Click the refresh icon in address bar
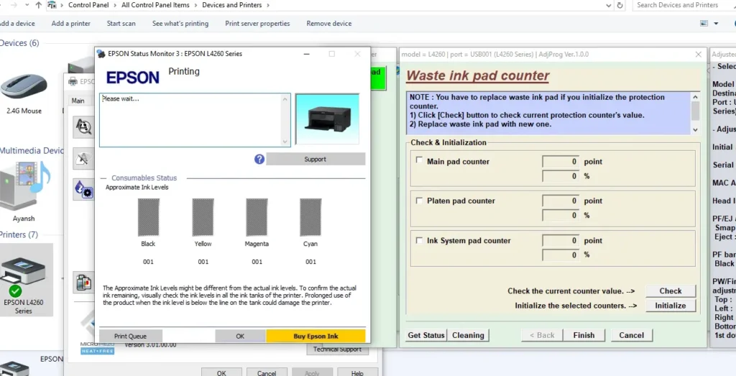 coord(620,5)
